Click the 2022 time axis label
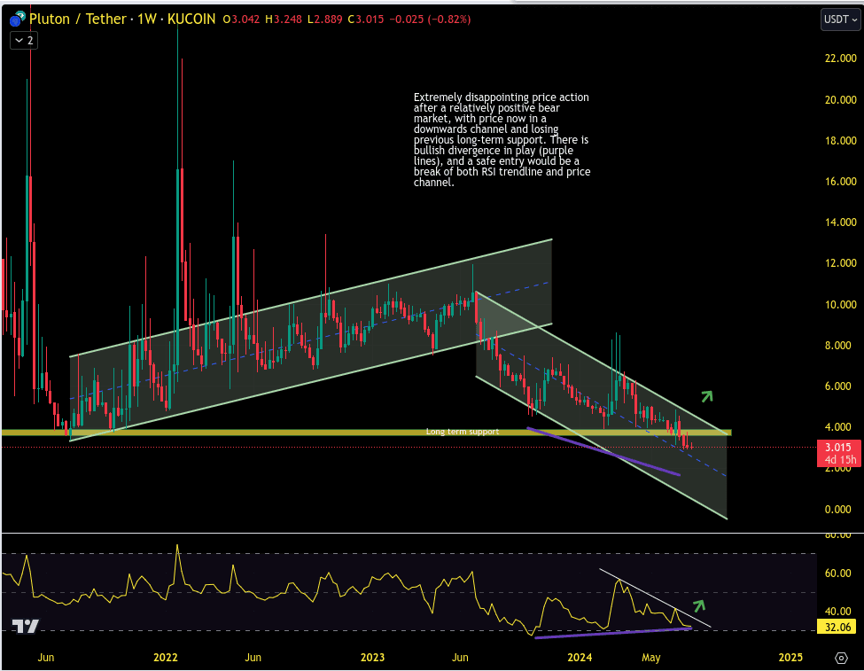The width and height of the screenshot is (864, 671). [166, 657]
